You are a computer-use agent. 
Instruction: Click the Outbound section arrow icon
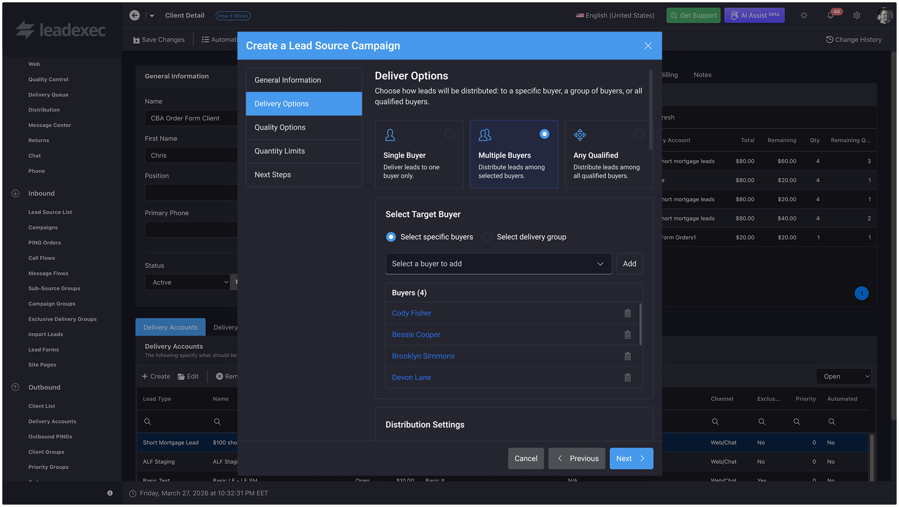click(x=15, y=387)
